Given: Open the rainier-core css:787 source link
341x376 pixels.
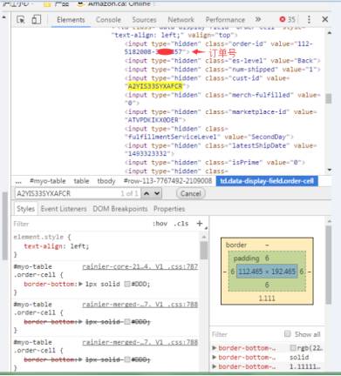Looking at the screenshot, I should pos(140,266).
